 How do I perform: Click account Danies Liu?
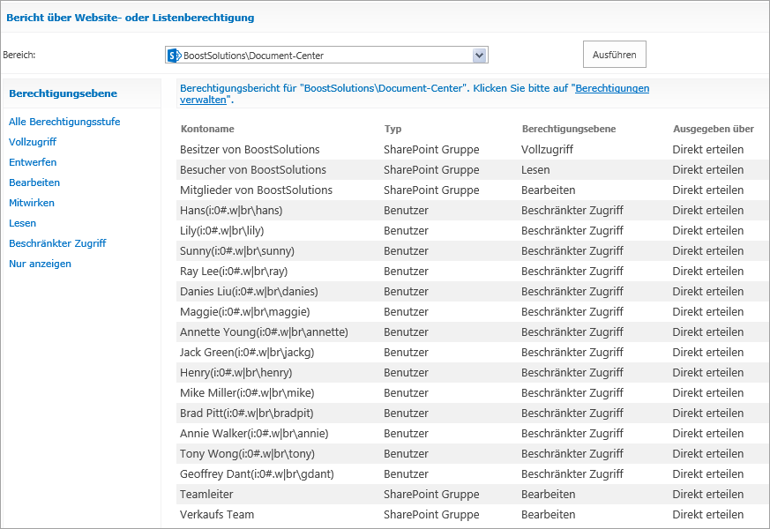tap(249, 292)
